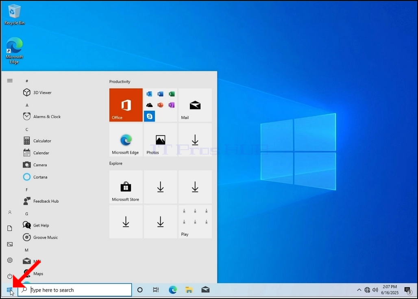
Task: Open Settings gear in Start sidebar
Action: click(10, 260)
